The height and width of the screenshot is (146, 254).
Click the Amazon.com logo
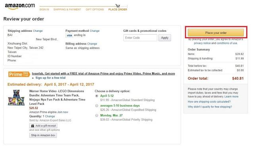(20, 6)
